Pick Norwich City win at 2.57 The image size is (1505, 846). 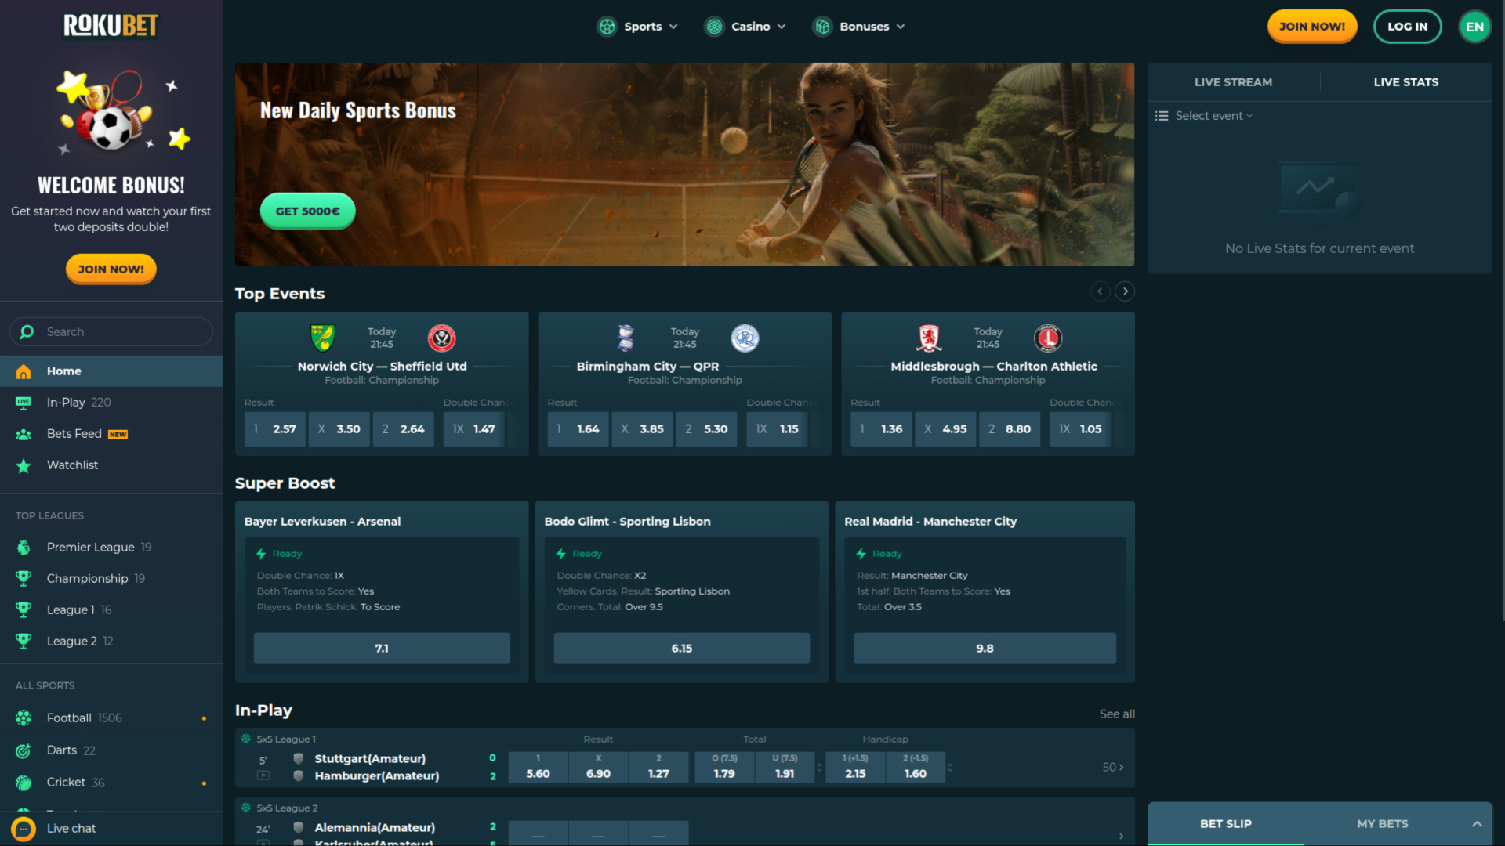[275, 429]
